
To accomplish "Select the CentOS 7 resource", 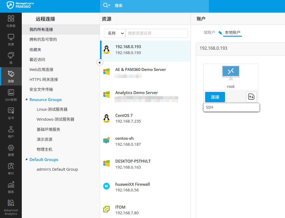I will tap(145, 119).
